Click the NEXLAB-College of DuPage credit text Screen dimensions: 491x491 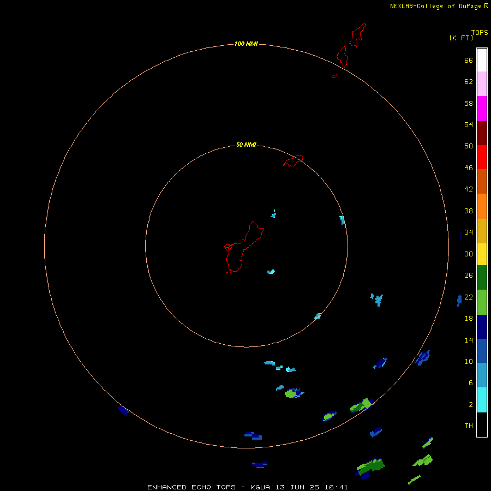pyautogui.click(x=435, y=6)
